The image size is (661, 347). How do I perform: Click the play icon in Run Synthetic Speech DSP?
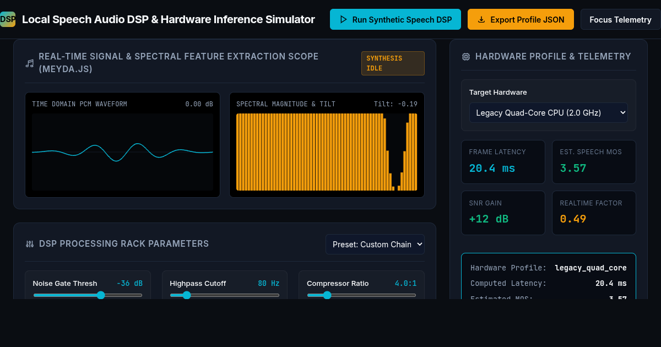pyautogui.click(x=343, y=19)
